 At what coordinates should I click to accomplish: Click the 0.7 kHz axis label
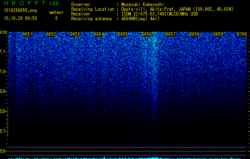(3, 131)
